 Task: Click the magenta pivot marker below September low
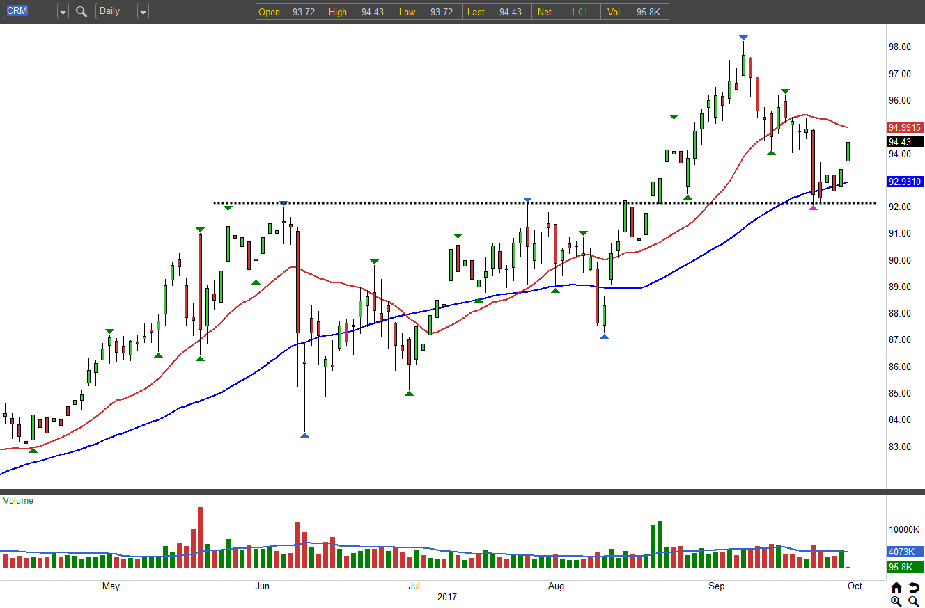[813, 208]
